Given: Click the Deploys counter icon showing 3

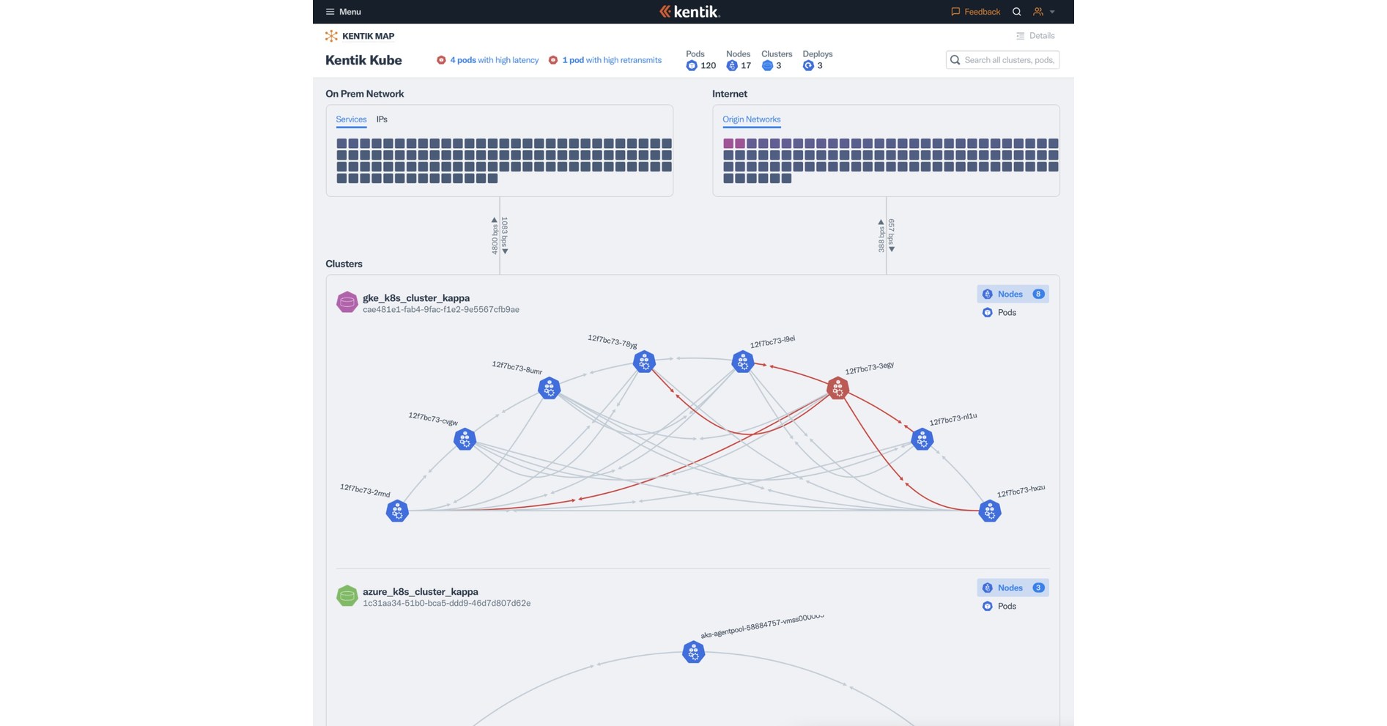Looking at the screenshot, I should click(x=810, y=65).
